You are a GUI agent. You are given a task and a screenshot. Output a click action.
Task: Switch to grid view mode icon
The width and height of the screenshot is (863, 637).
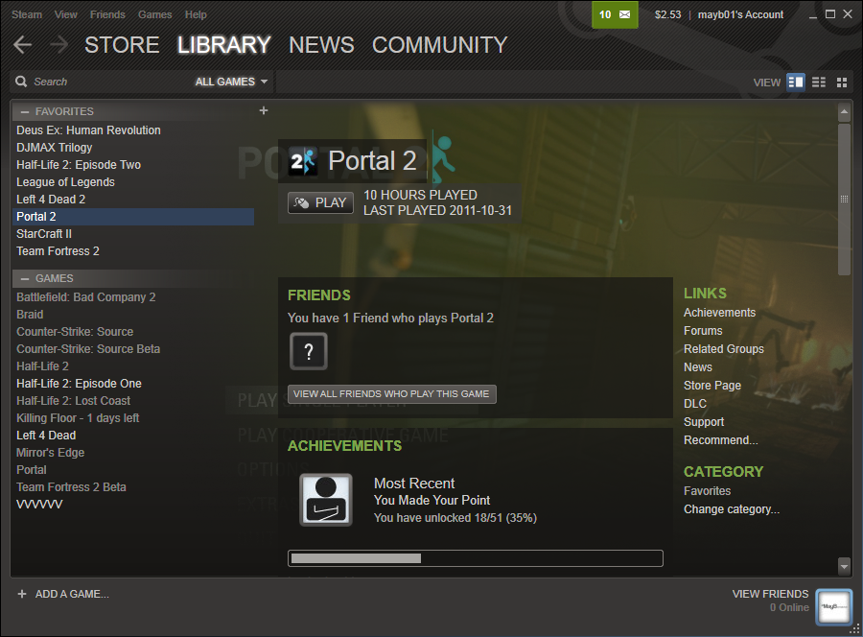coord(842,83)
